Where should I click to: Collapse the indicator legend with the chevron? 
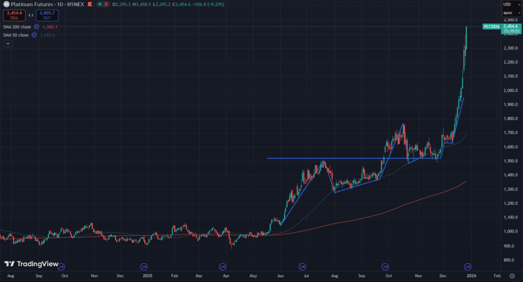coord(8,44)
